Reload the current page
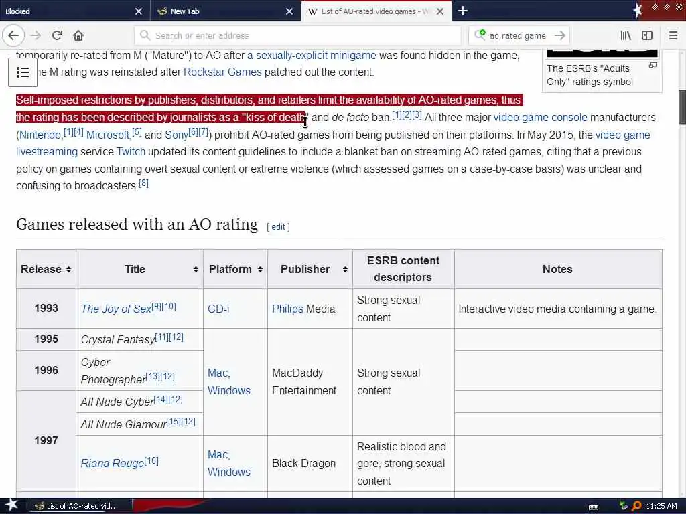The image size is (686, 514). (x=57, y=35)
